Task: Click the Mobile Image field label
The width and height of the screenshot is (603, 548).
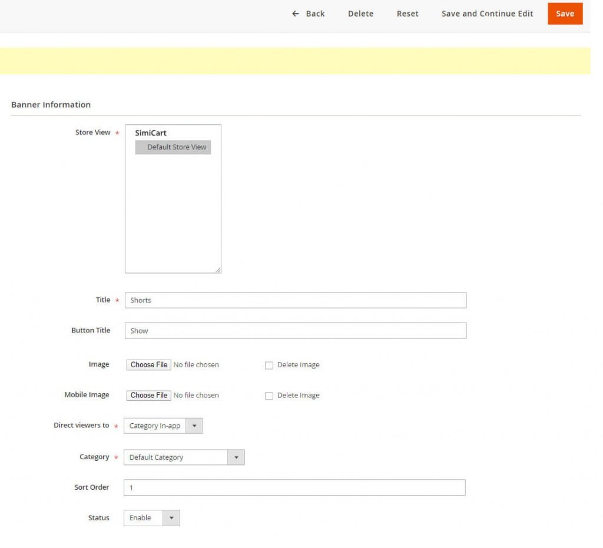Action: coord(87,395)
